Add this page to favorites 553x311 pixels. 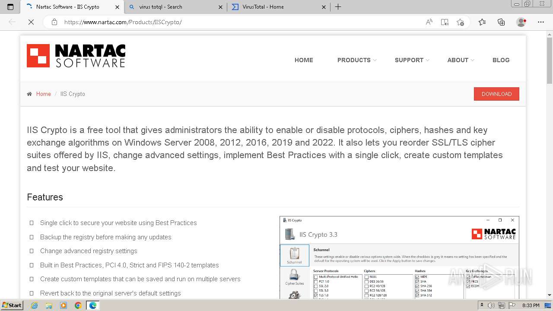pos(460,22)
